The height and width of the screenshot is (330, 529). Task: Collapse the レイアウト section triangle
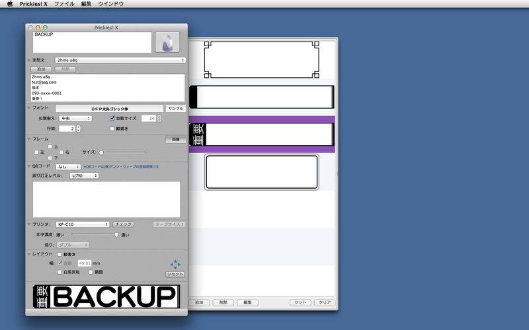pos(29,254)
